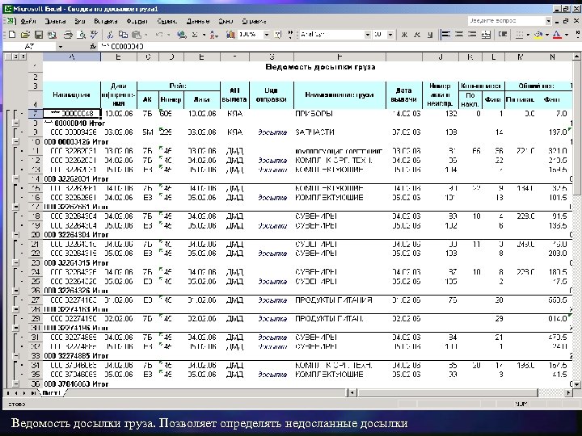Screen dimensions: 582x436
Task: Apply red Font Color from toolbar
Action: [557, 35]
